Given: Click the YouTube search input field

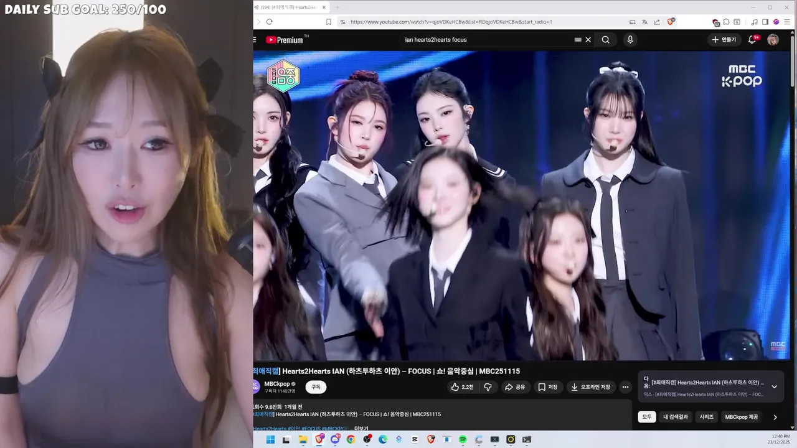Looking at the screenshot, I should tap(486, 40).
